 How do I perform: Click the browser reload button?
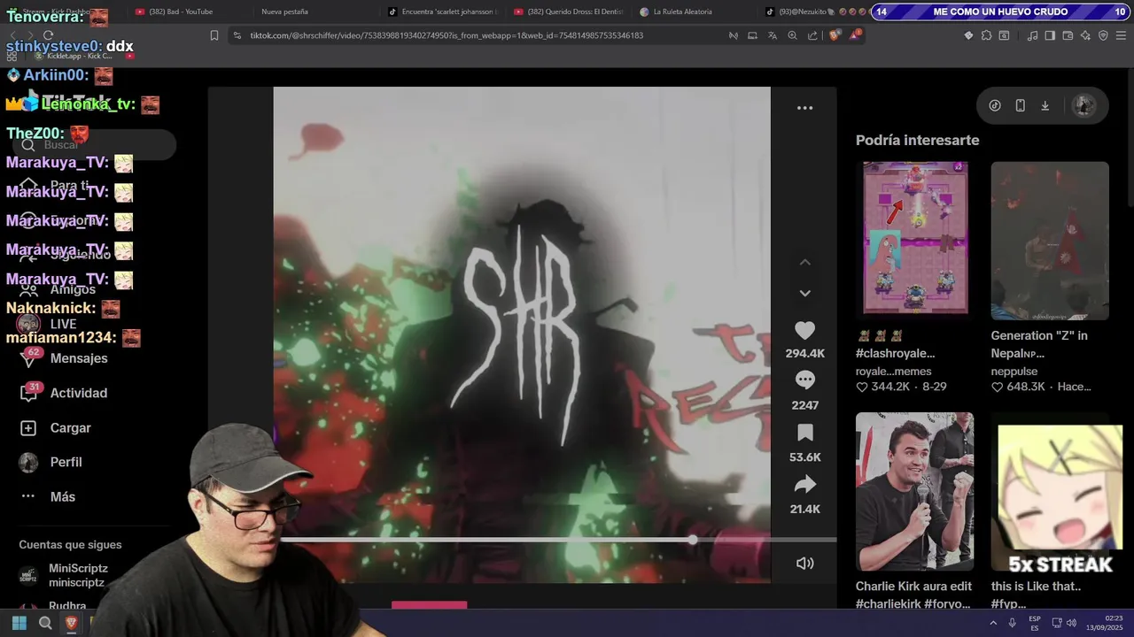tap(48, 35)
